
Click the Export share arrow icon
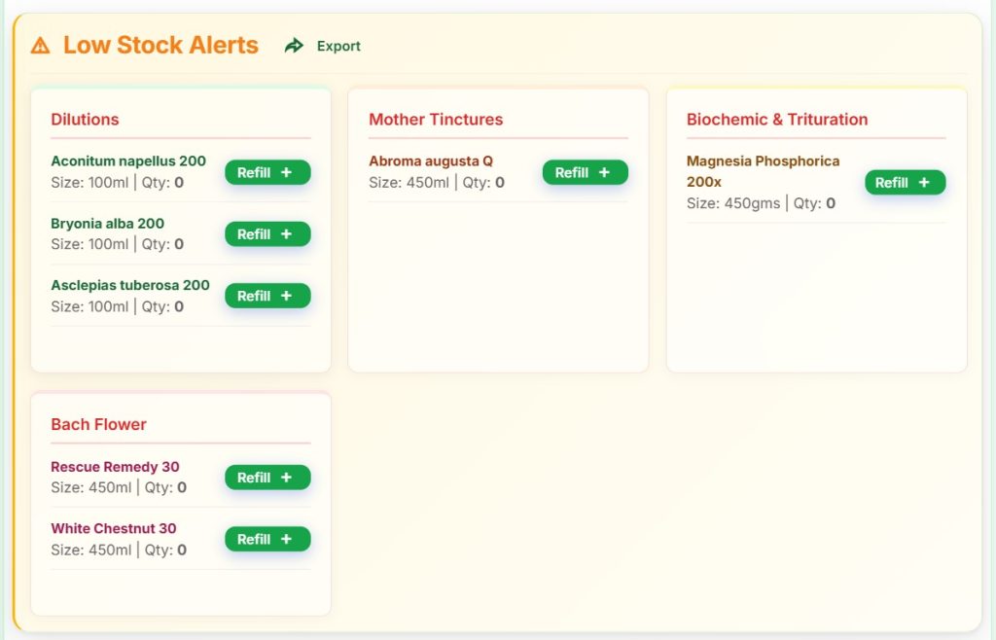click(294, 46)
